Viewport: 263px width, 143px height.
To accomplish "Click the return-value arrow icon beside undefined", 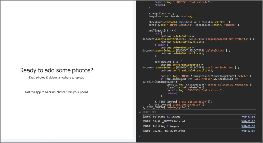I will (140, 112).
